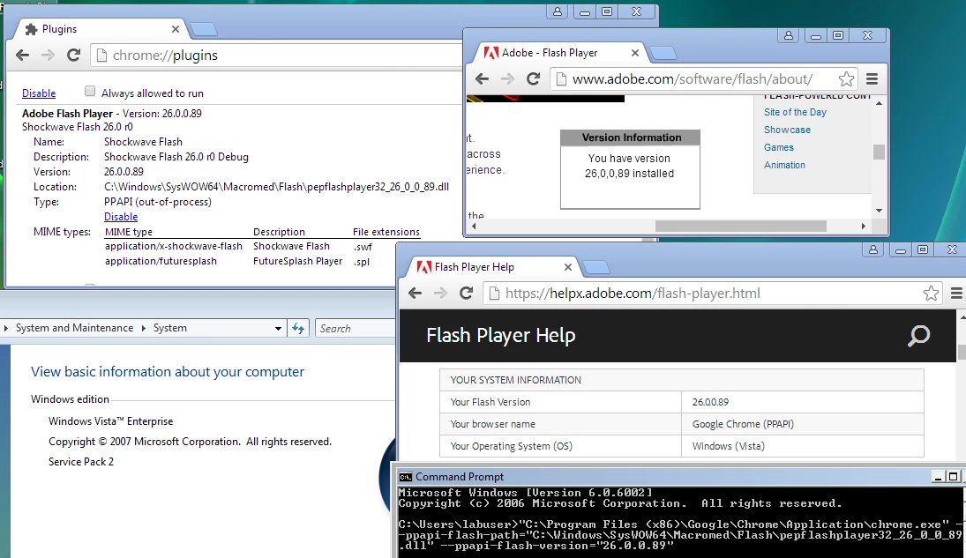Go back in the Plugins Chrome window
Image resolution: width=966 pixels, height=558 pixels.
click(x=23, y=56)
